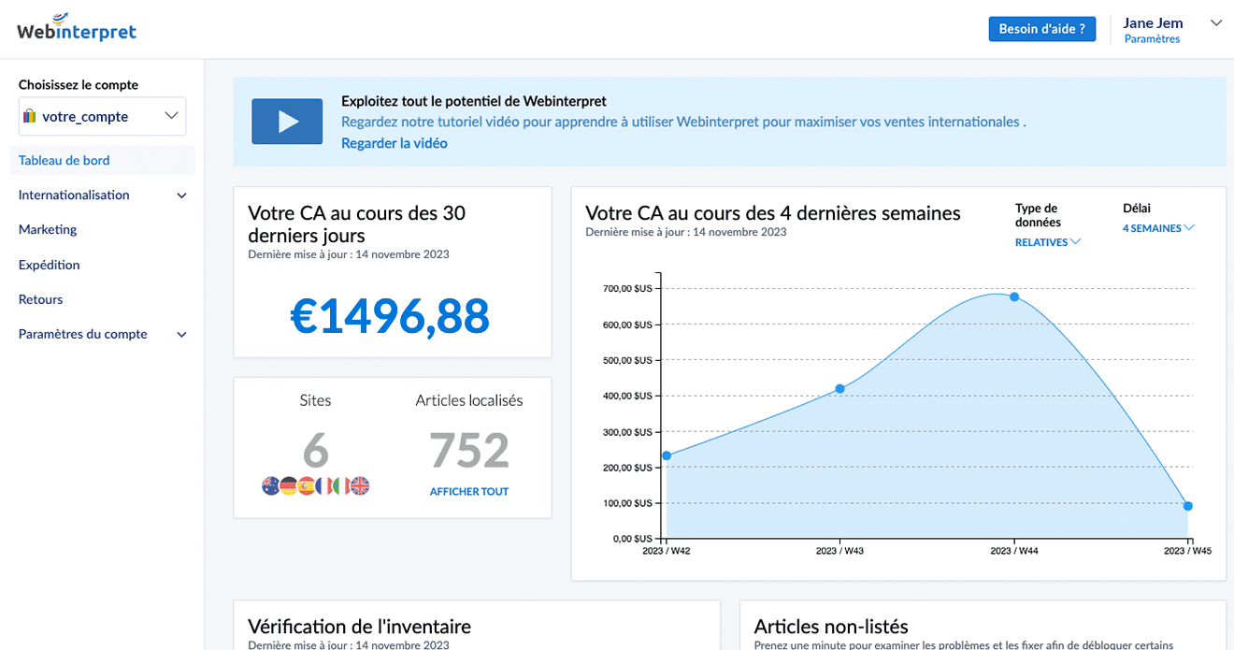1234x650 pixels.
Task: Click the Germany flag icon
Action: (289, 485)
